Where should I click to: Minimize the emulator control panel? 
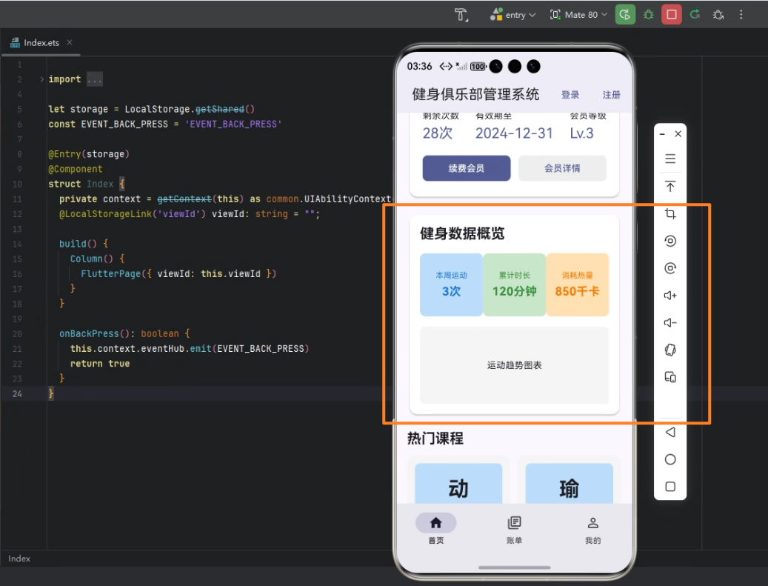662,134
